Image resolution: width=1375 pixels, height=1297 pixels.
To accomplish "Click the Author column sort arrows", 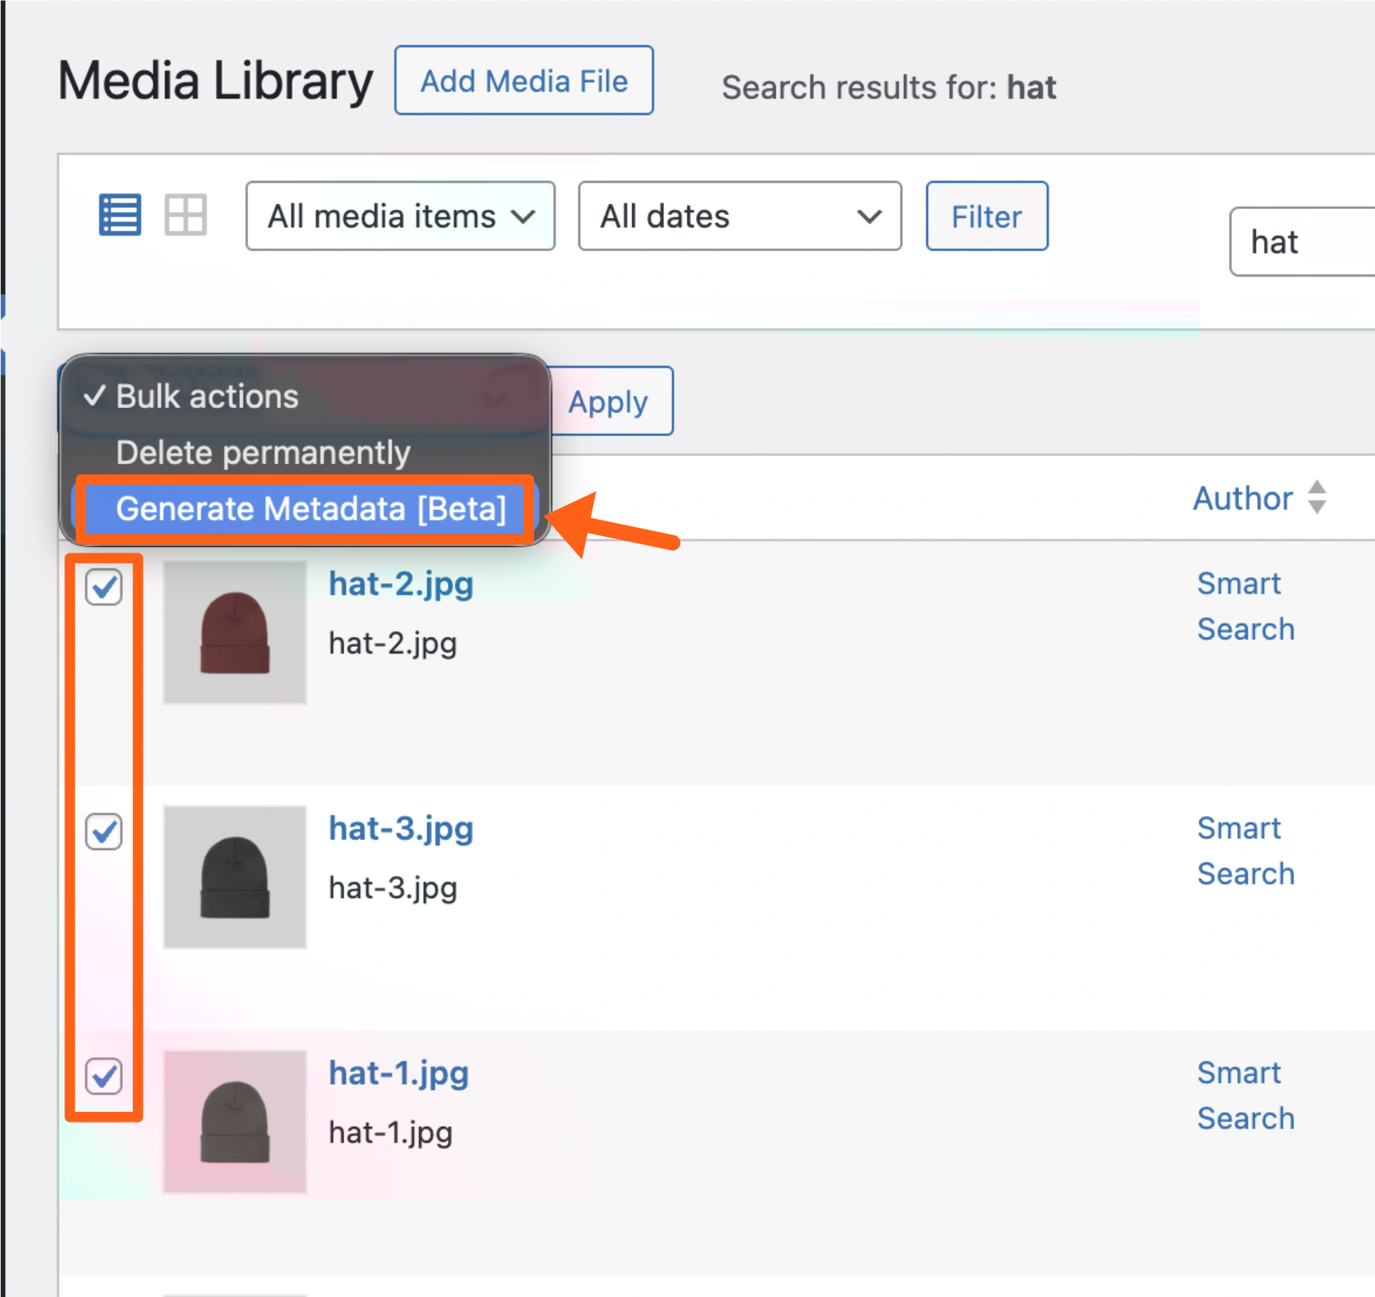I will tap(1316, 497).
